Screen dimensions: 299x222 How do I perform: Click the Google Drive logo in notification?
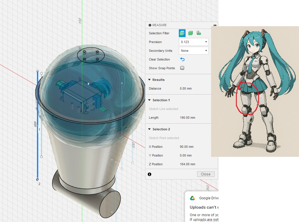tap(192, 198)
